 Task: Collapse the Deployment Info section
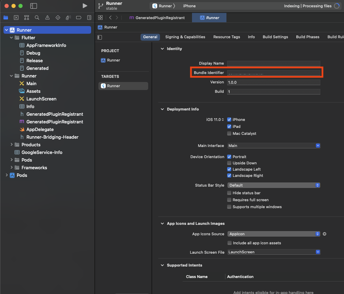[x=162, y=109]
